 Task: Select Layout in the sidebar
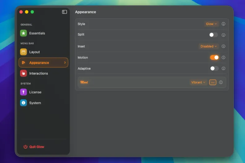(43, 52)
